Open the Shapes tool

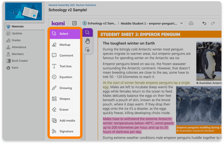click(65, 99)
